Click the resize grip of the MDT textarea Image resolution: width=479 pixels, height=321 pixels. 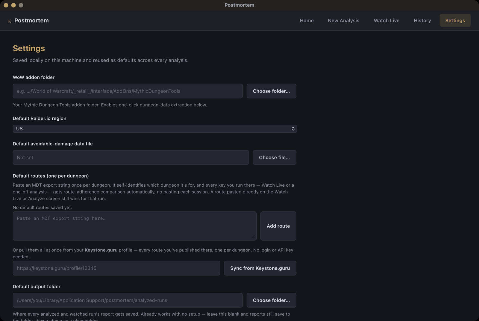click(x=253, y=237)
